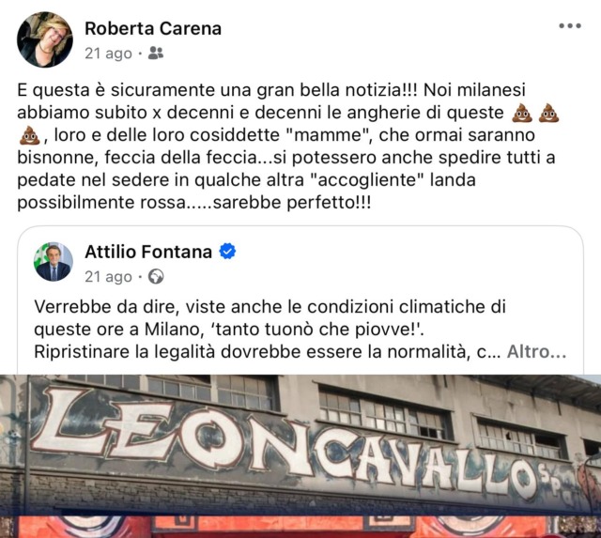The image size is (601, 538).
Task: Click Fontana's text starting "Verrebbe da dire"
Action: [300, 329]
